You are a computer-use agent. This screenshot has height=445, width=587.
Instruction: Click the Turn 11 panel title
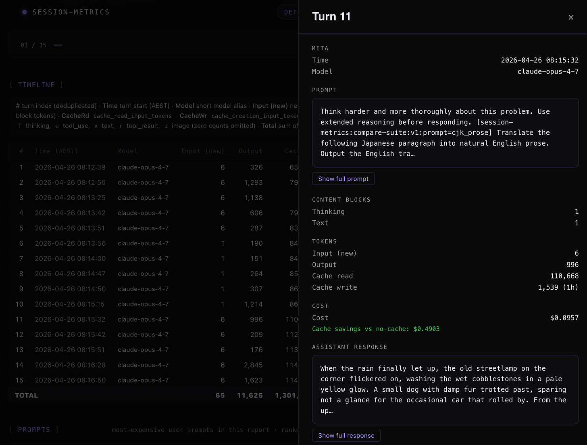coord(331,17)
